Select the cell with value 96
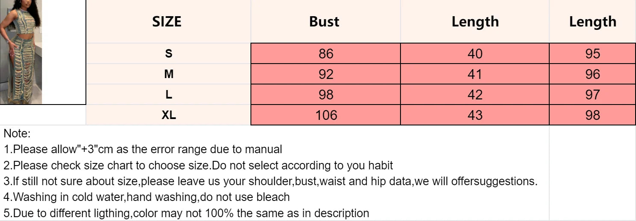The width and height of the screenshot is (636, 221). 592,74
